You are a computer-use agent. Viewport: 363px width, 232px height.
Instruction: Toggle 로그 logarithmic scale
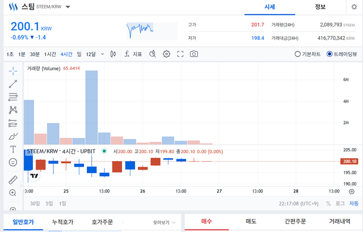click(340, 204)
